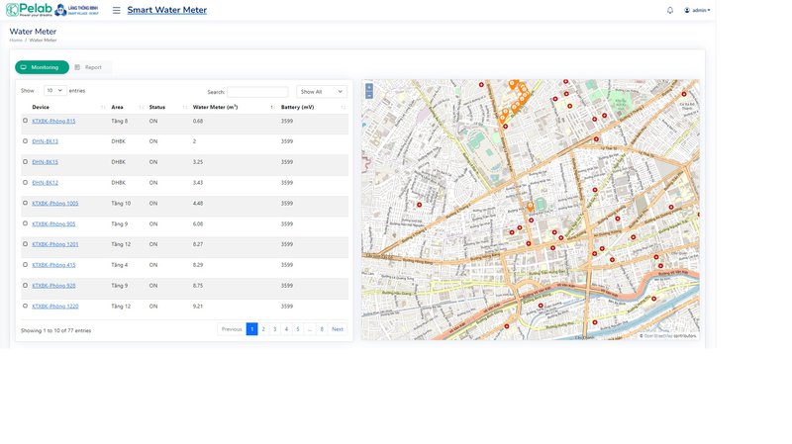Zoom in on the map
The image size is (792, 444).
point(369,87)
